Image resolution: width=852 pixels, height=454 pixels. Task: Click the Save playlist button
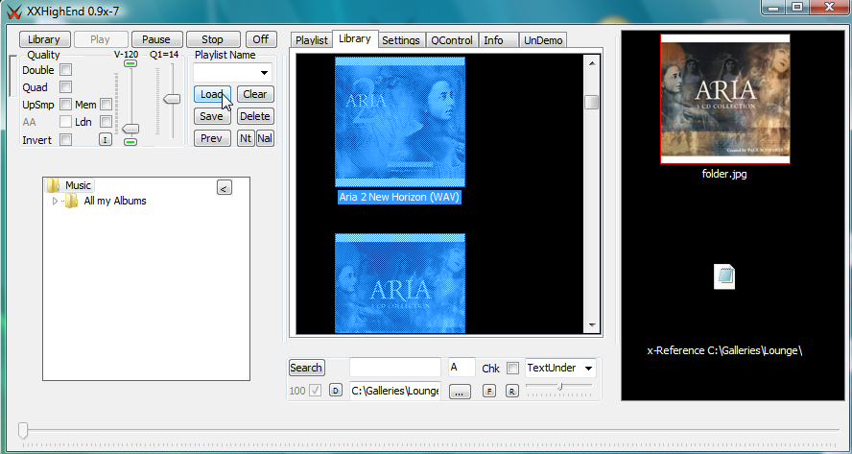click(x=212, y=116)
